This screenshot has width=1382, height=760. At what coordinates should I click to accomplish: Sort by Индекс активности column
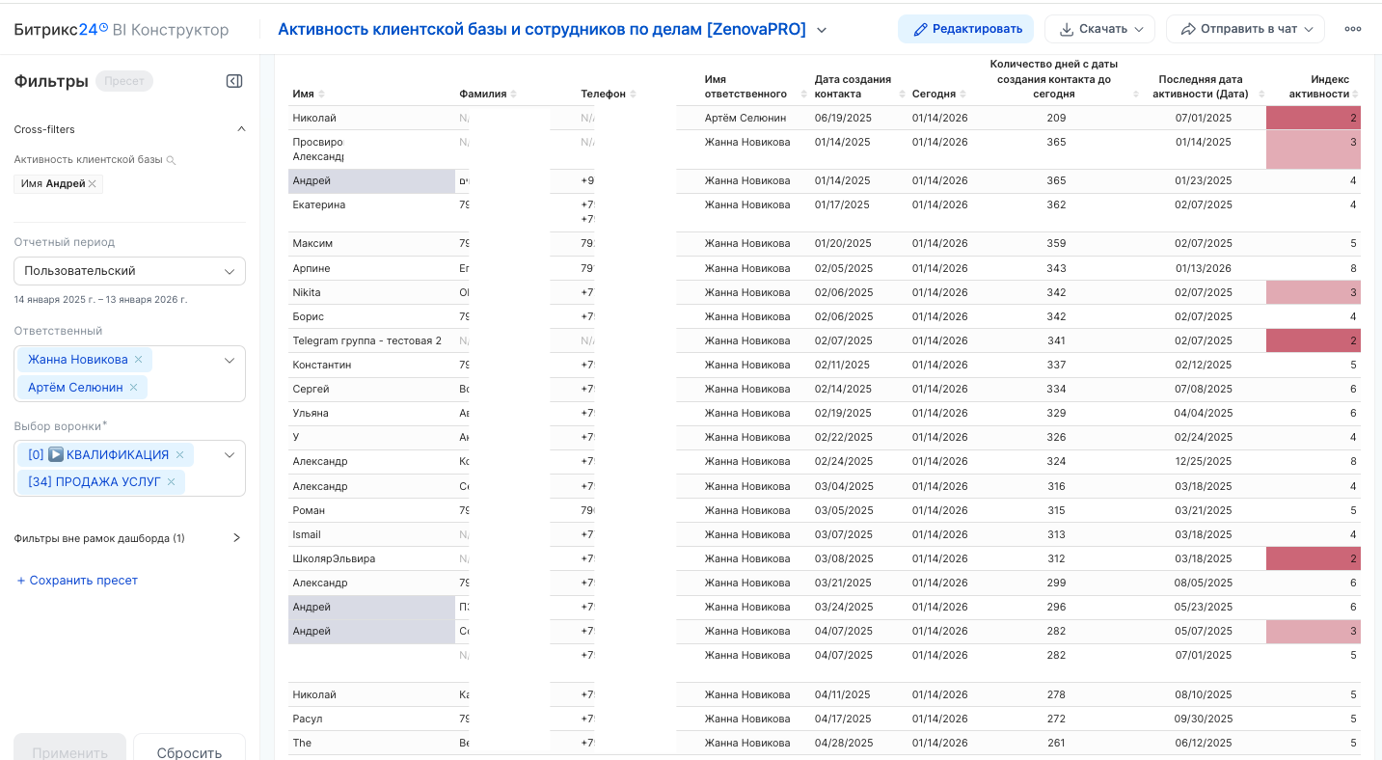point(1355,95)
